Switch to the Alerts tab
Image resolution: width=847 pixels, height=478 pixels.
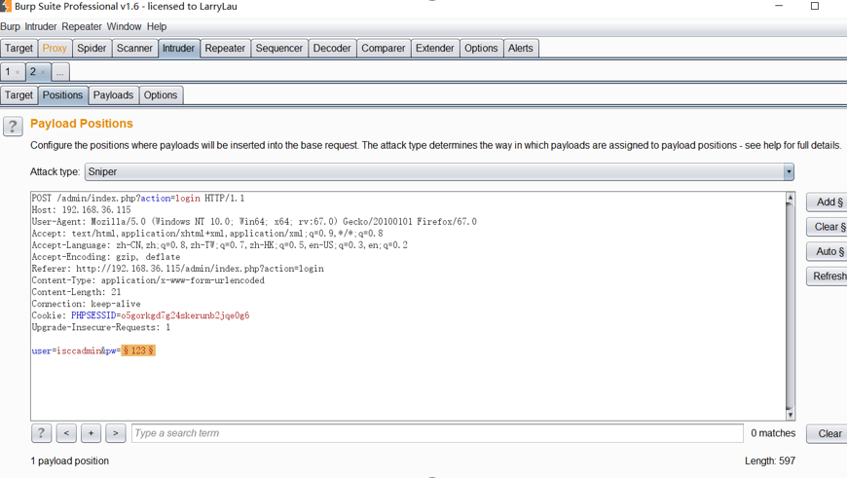pos(521,48)
